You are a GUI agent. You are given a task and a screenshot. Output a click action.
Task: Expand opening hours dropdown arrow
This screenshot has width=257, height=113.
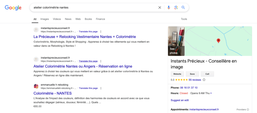coord(211,93)
